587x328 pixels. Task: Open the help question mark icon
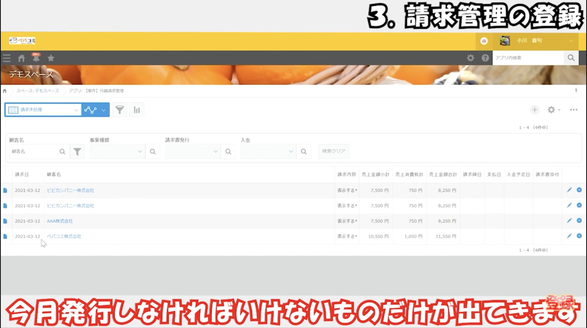(x=485, y=58)
